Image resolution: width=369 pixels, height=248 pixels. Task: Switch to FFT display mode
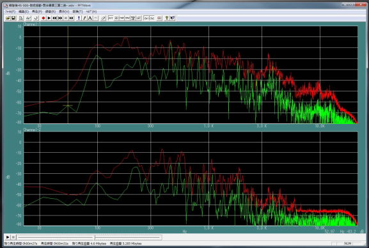point(111,18)
